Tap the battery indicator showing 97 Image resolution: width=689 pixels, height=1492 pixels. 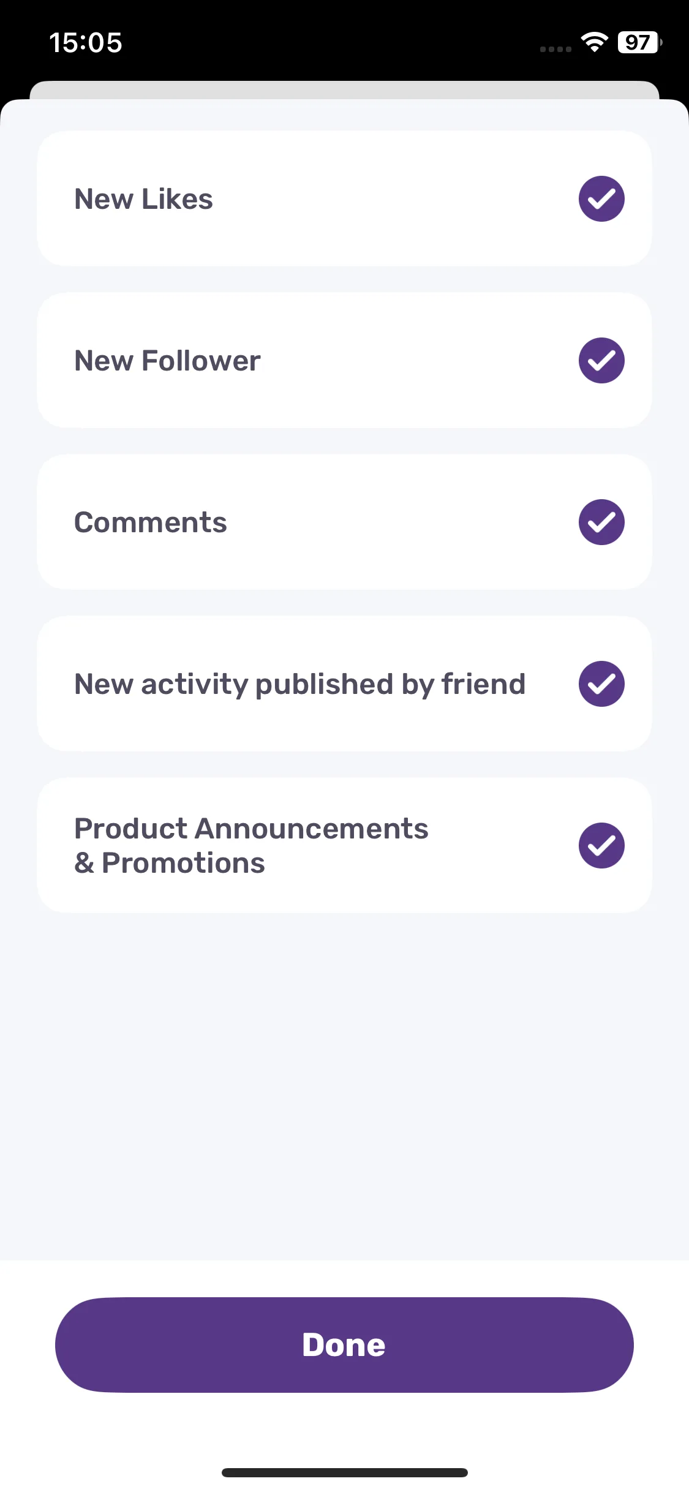tap(640, 42)
